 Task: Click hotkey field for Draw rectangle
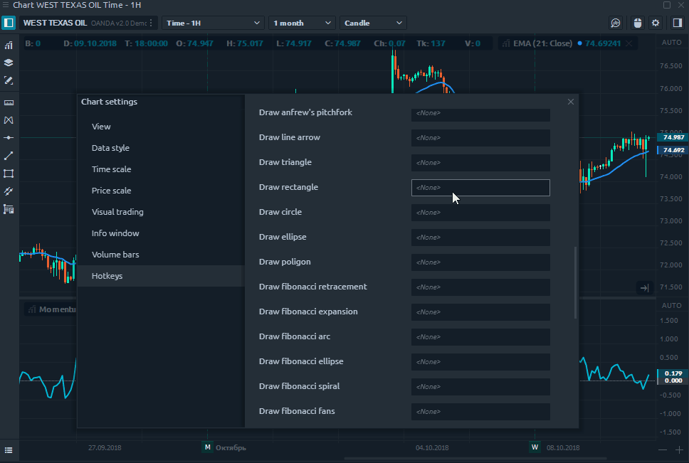[x=480, y=187]
